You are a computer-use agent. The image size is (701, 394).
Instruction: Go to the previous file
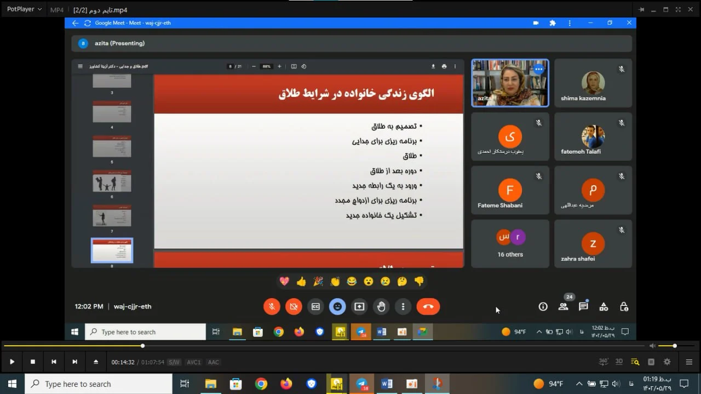(x=54, y=362)
